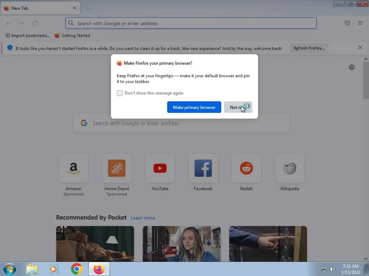
Task: Open Windows Explorer from taskbar
Action: (x=32, y=269)
